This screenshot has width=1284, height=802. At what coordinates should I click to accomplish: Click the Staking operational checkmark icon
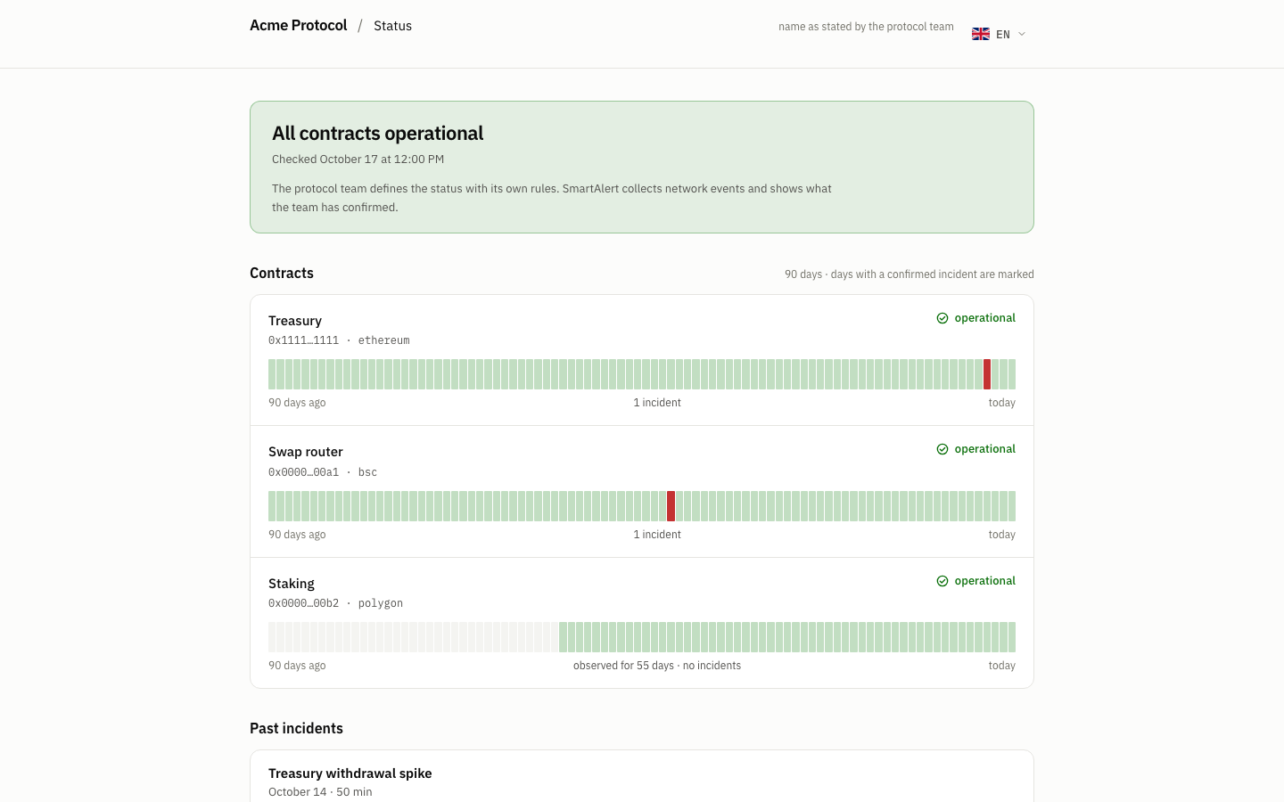(x=942, y=581)
